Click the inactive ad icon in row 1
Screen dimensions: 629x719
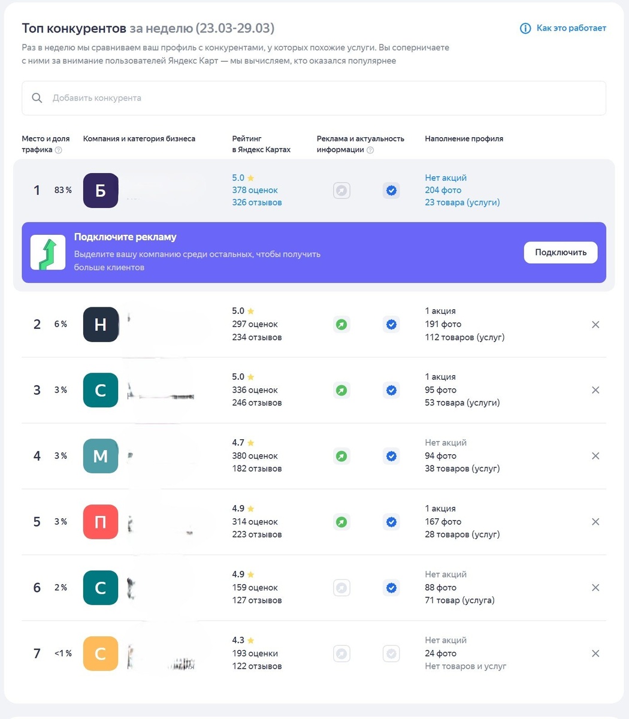pyautogui.click(x=341, y=191)
